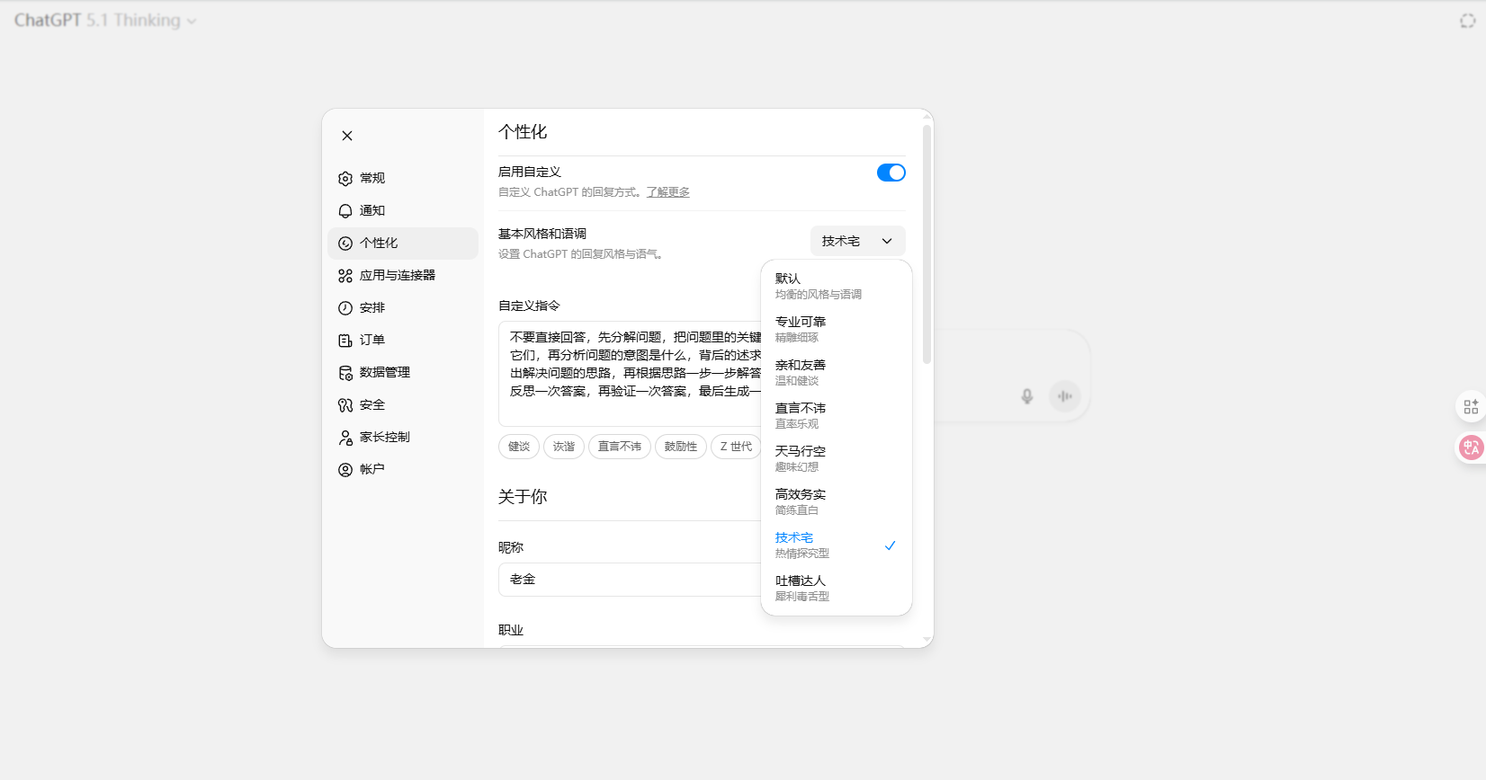This screenshot has width=1486, height=780.
Task: Click the 个性化 sidebar icon
Action: (345, 244)
